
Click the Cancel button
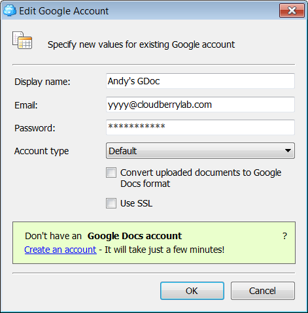coord(263,291)
